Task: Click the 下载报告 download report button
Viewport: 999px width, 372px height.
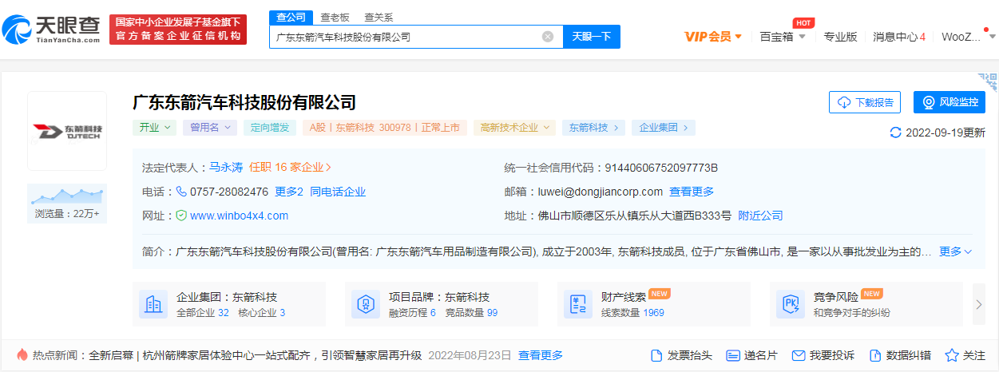Action: 865,102
